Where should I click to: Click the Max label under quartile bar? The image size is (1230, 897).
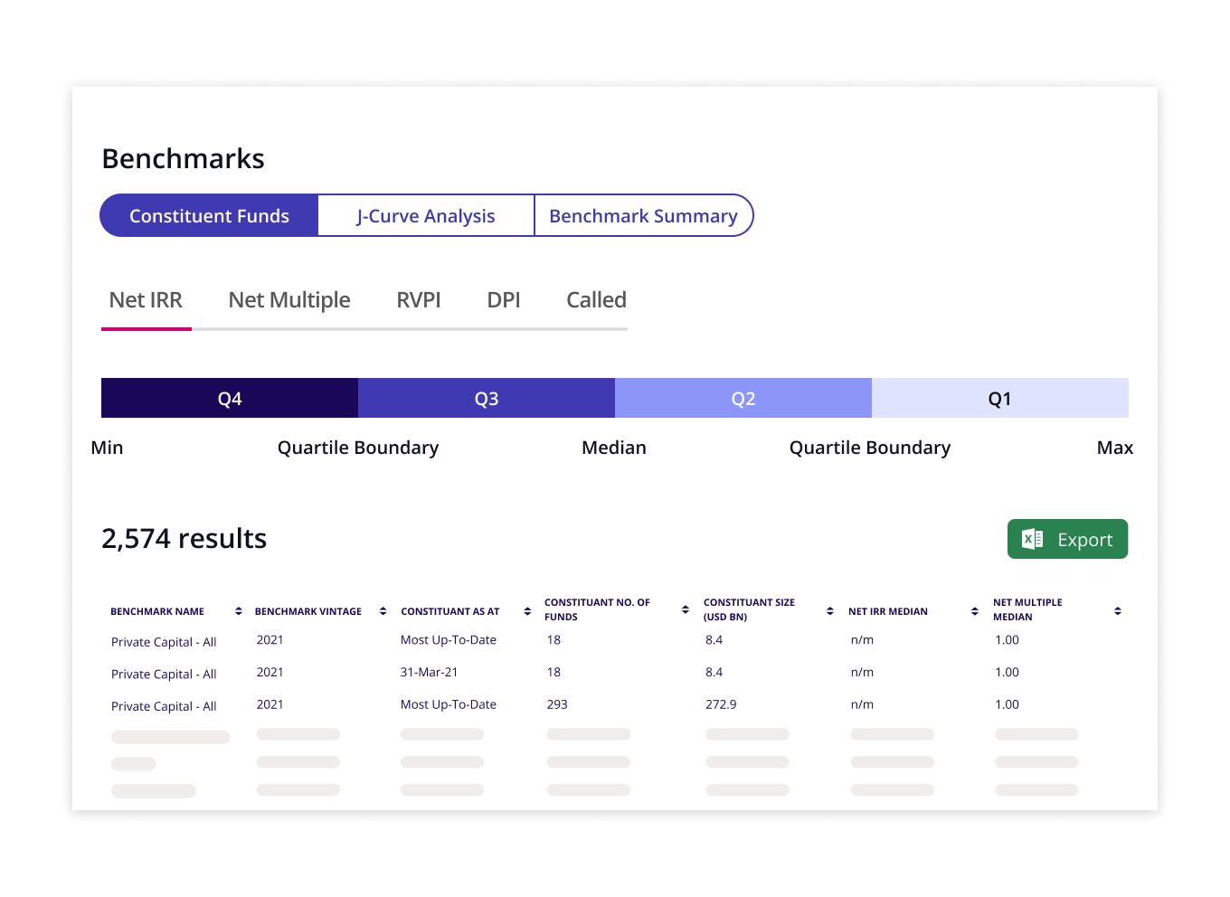pos(1115,448)
